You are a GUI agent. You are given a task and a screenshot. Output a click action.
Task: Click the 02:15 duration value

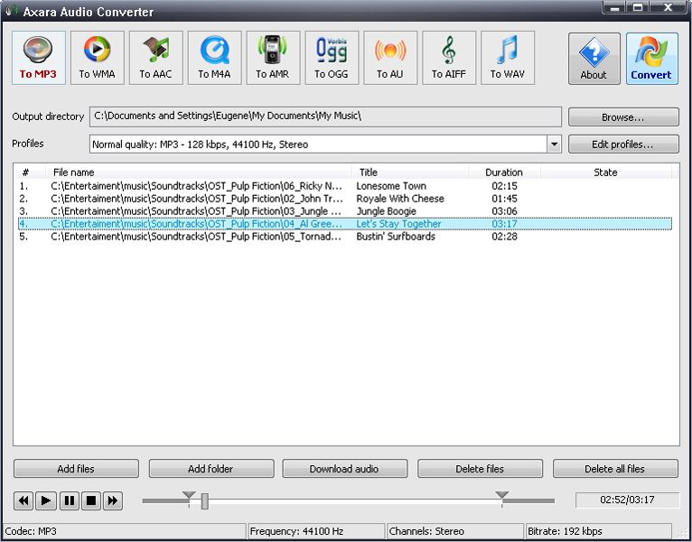504,186
